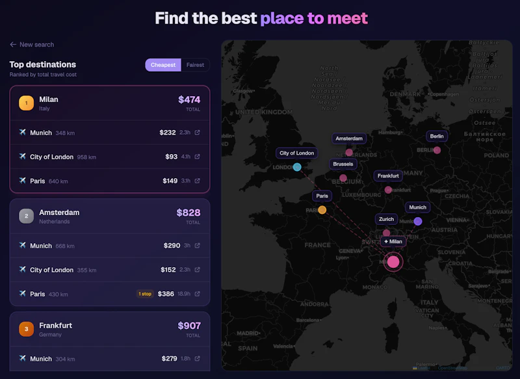Click the $152 City of London fare
Viewport: 520px width, 379px height.
point(168,270)
